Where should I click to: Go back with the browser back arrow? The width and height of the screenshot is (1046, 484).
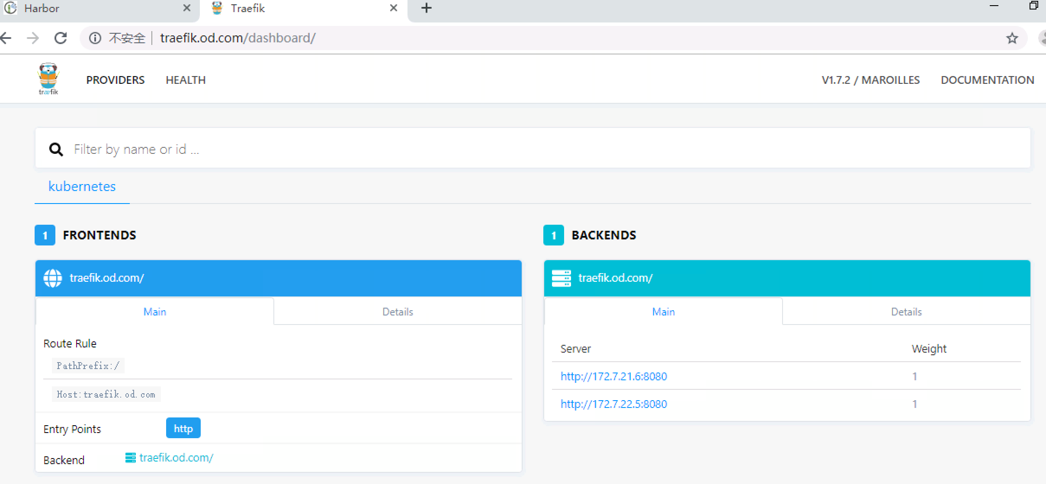(x=6, y=38)
